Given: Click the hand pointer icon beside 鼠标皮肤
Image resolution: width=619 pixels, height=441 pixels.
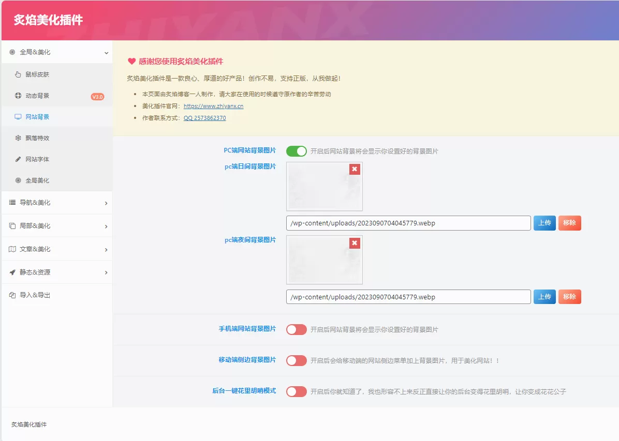Looking at the screenshot, I should coord(18,74).
